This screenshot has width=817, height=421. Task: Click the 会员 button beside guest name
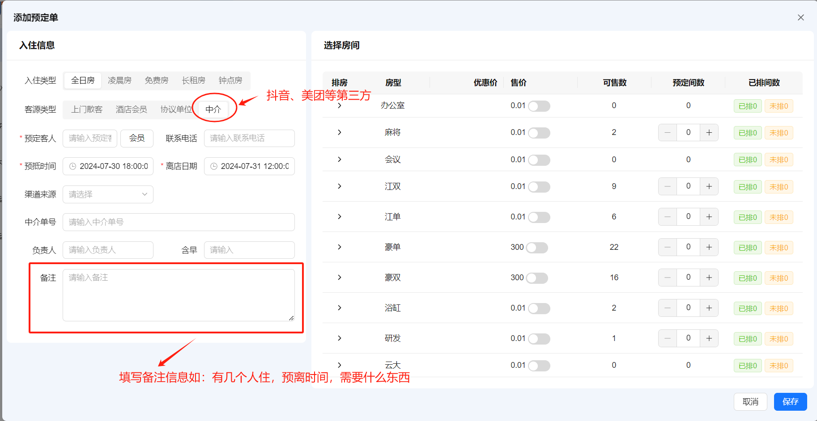coord(137,139)
